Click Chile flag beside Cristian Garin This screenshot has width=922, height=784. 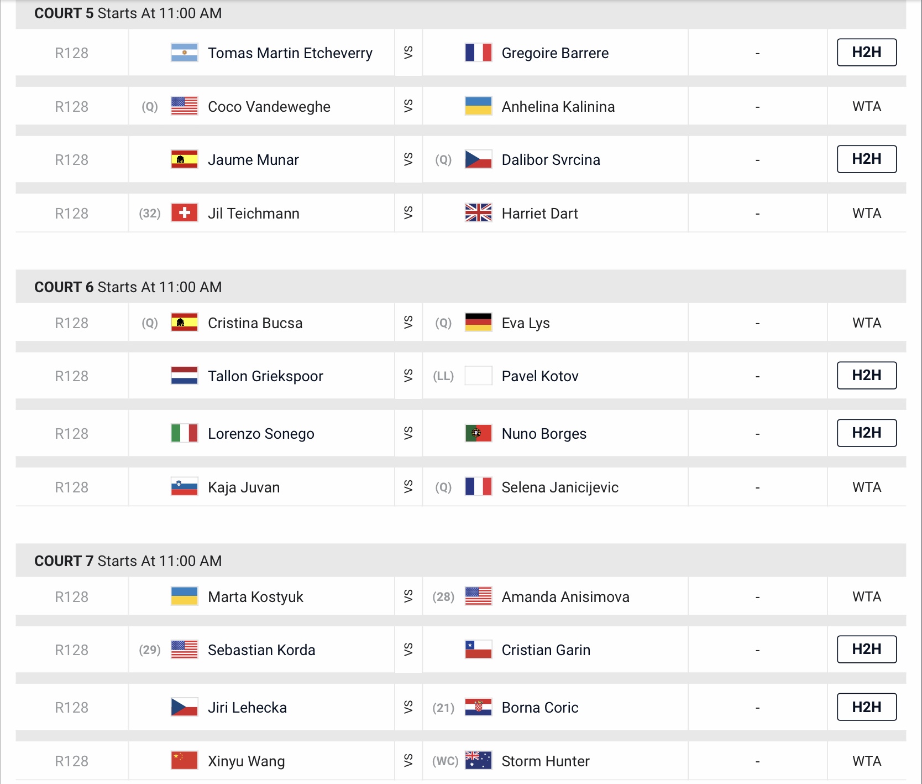point(478,650)
